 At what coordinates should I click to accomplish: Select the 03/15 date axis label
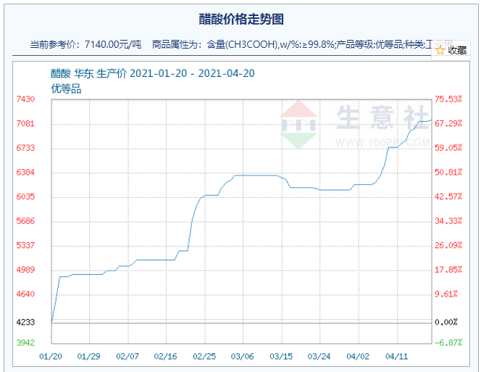[281, 356]
